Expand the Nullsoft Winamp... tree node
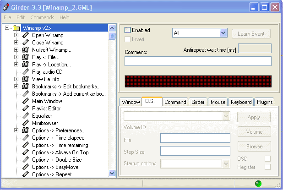 point(16,50)
